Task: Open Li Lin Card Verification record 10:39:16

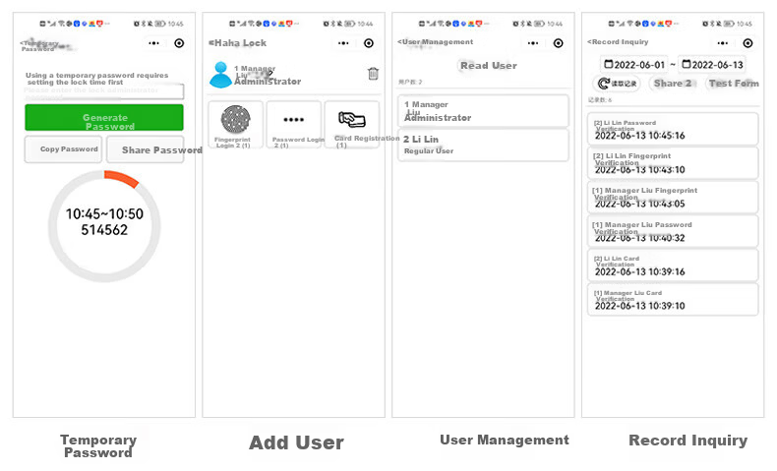Action: click(x=673, y=265)
